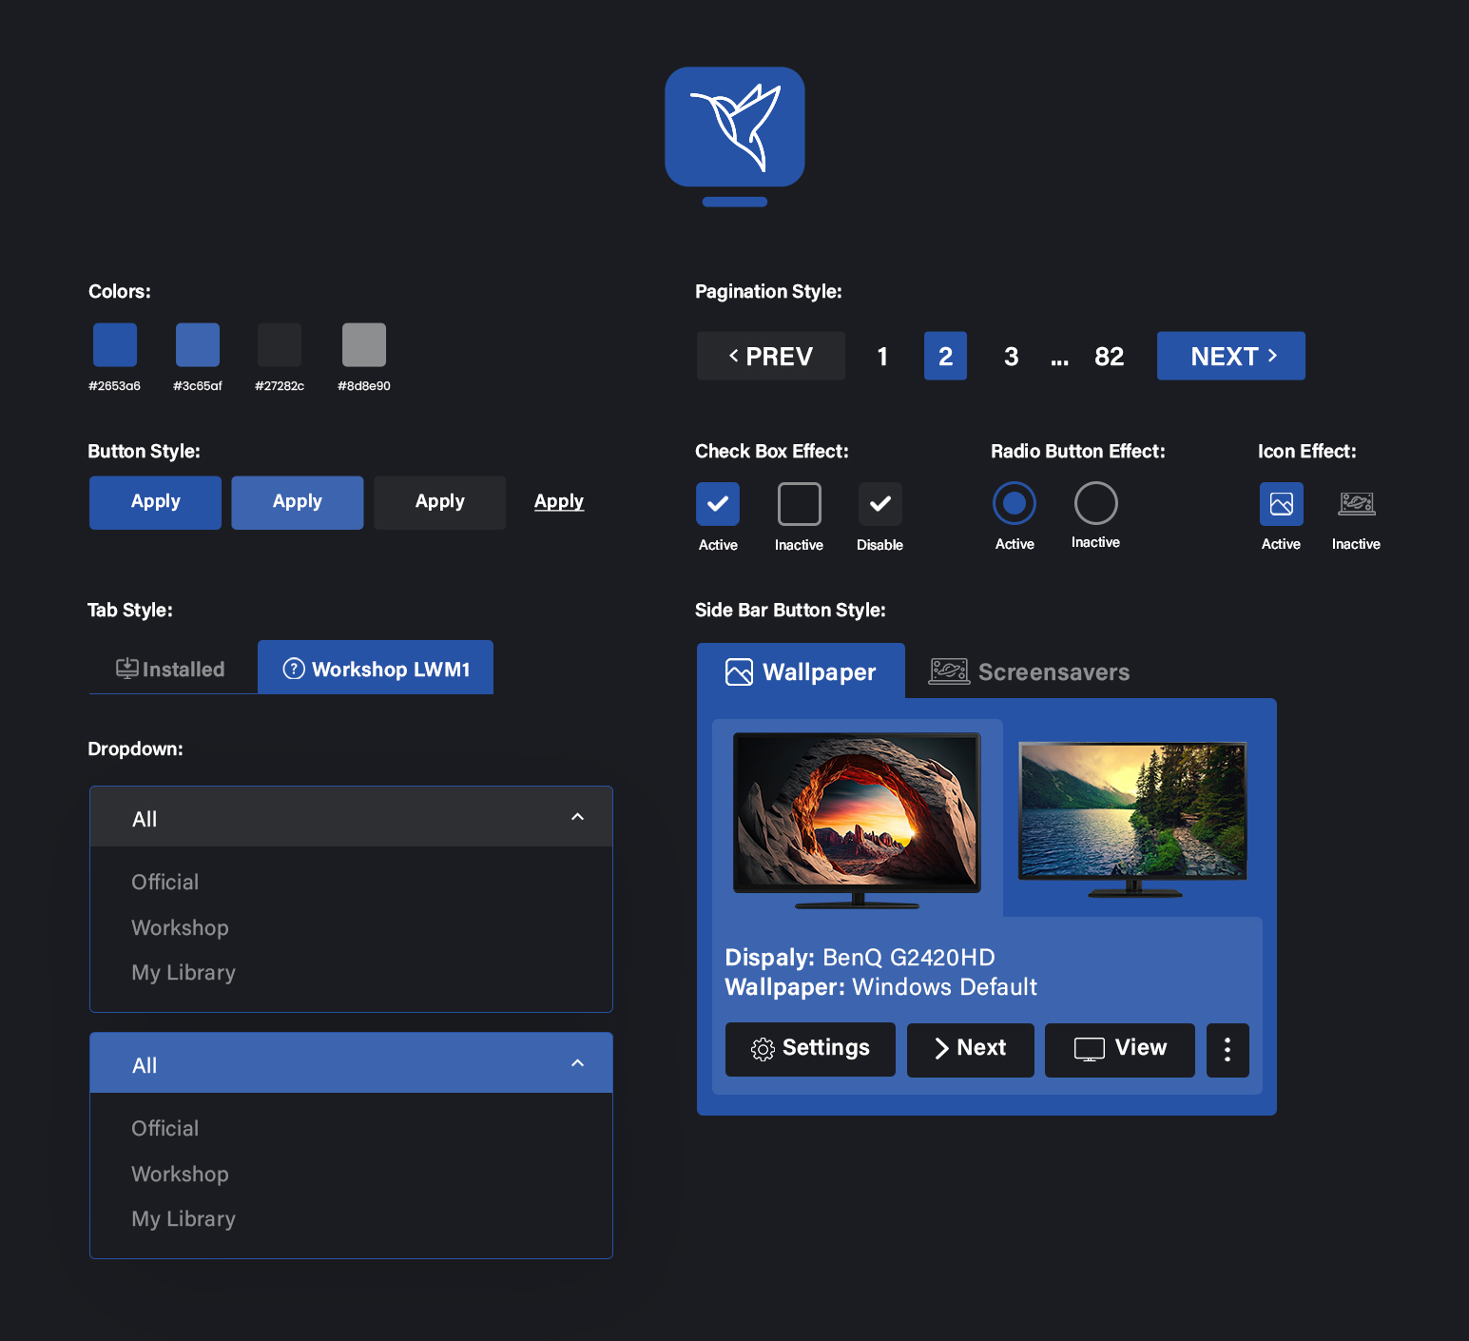Open the Wallpaper sidebar tab
The height and width of the screenshot is (1341, 1469).
801,672
